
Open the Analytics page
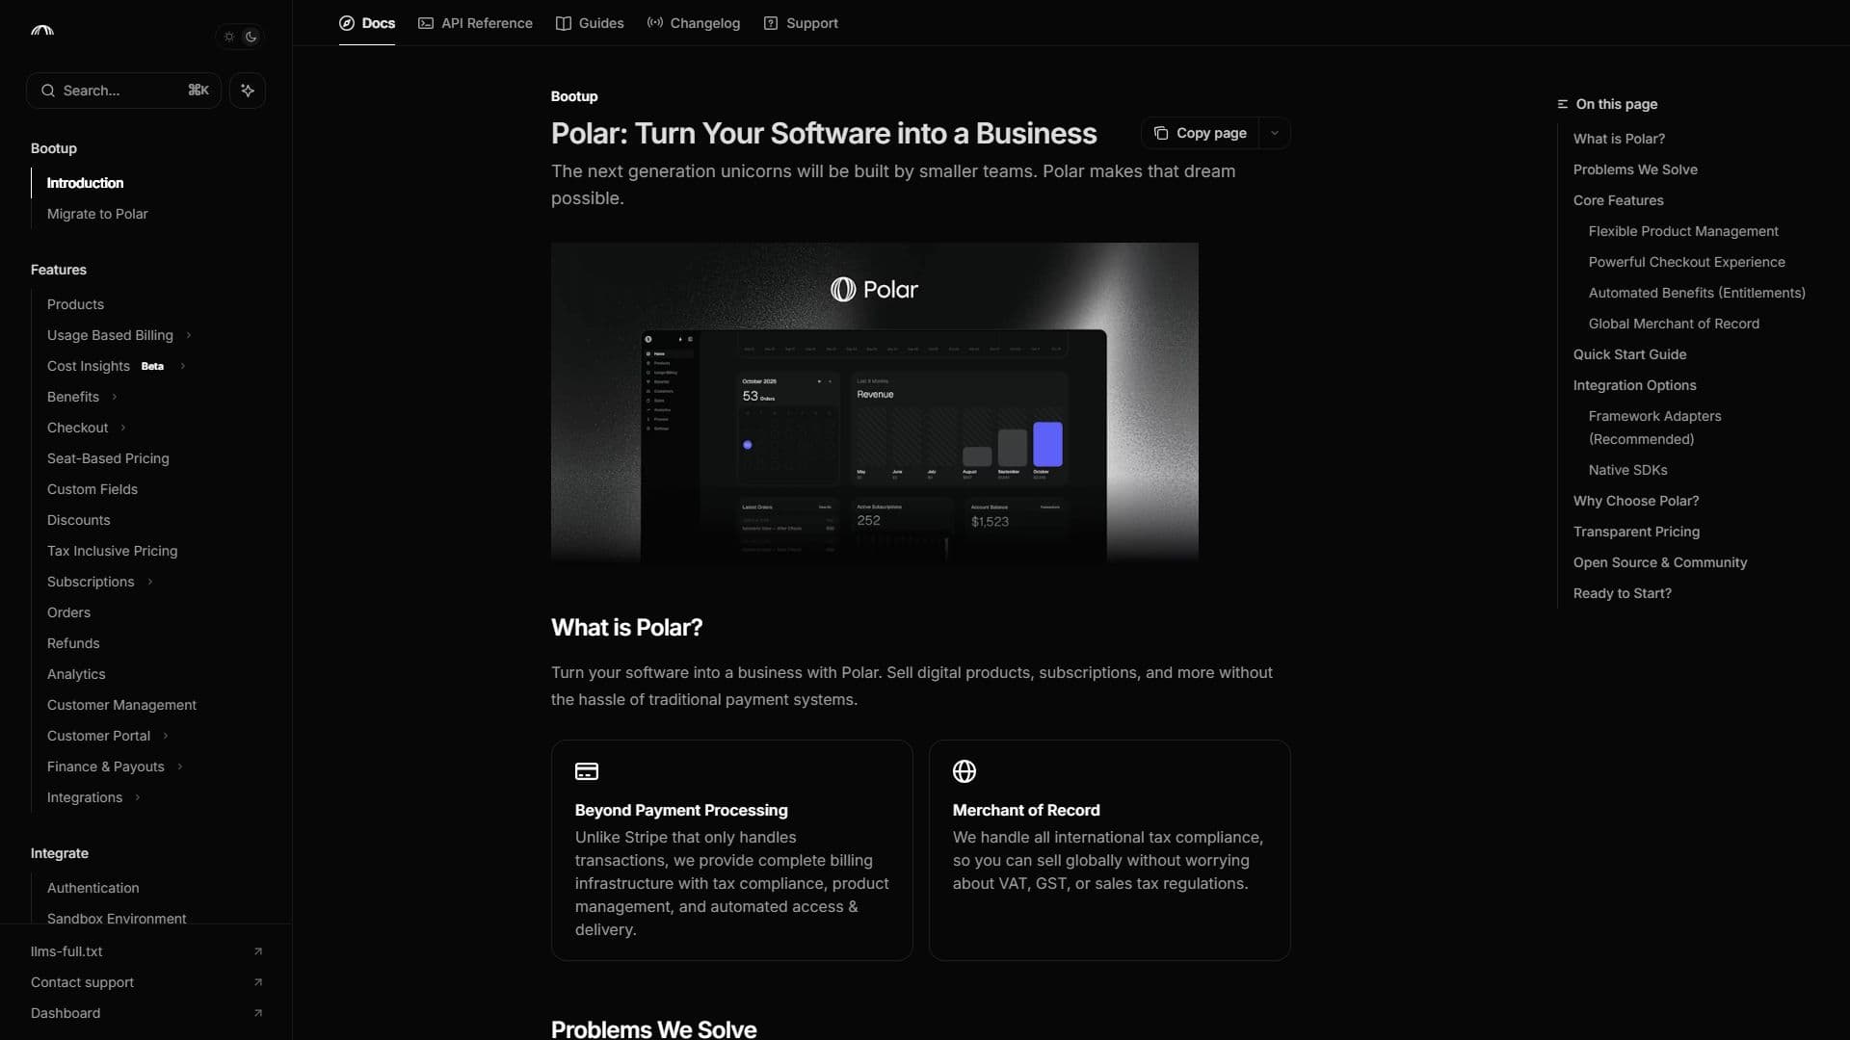click(76, 674)
